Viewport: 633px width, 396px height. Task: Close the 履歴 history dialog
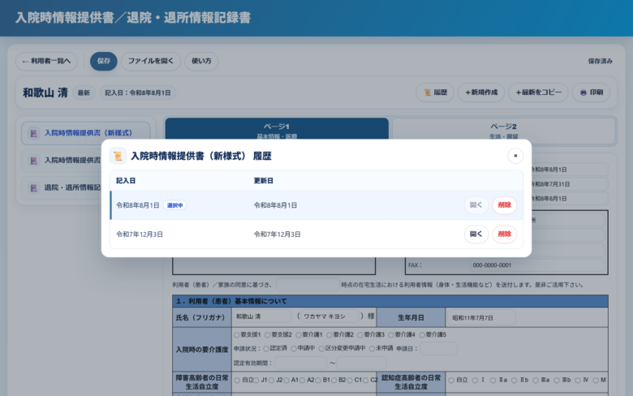pyautogui.click(x=515, y=156)
